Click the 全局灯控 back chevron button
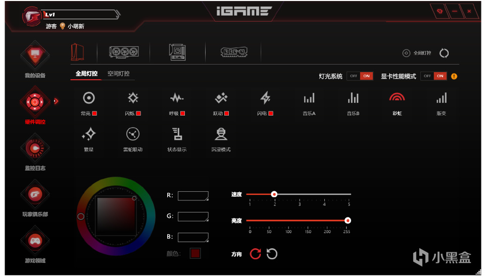This screenshot has width=485, height=278. (406, 53)
